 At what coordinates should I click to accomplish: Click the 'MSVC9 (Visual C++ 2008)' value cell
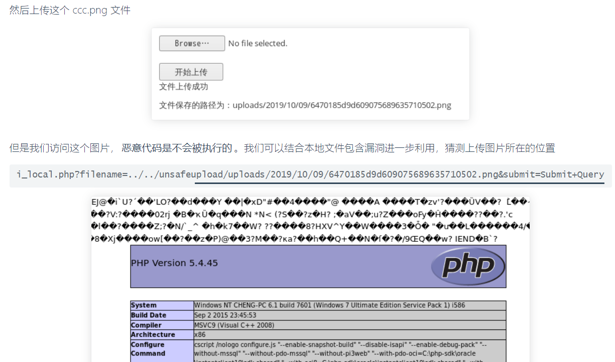click(x=350, y=325)
